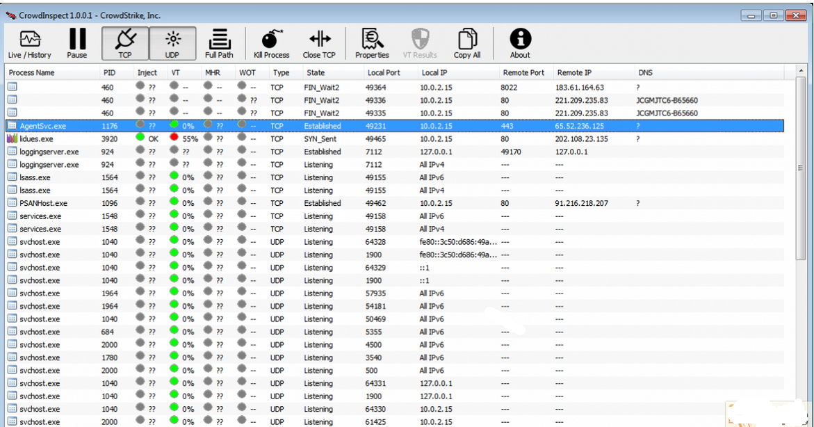This screenshot has height=427, width=814.
Task: Click the remote port 443 cell
Action: point(507,126)
